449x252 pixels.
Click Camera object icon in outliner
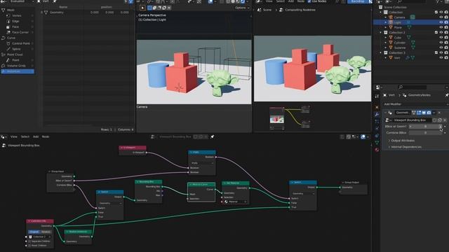(x=391, y=17)
